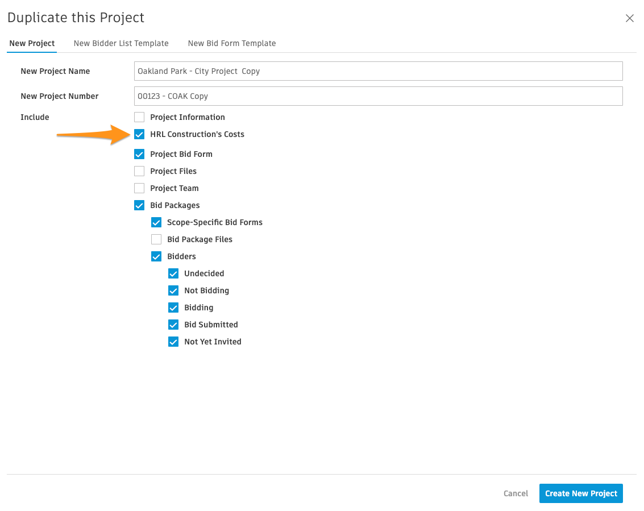Edit the New Project Name field
This screenshot has height=511, width=644.
click(378, 71)
